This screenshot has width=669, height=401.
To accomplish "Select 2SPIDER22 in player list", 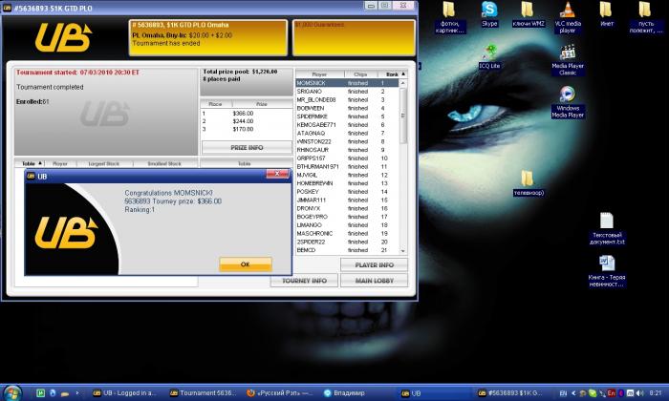I will click(x=347, y=242).
